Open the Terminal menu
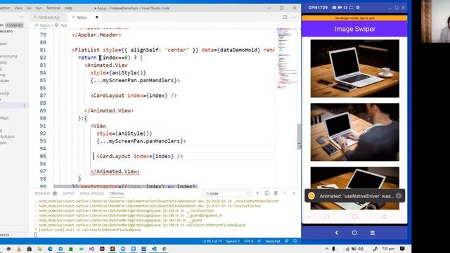 tap(53, 8)
